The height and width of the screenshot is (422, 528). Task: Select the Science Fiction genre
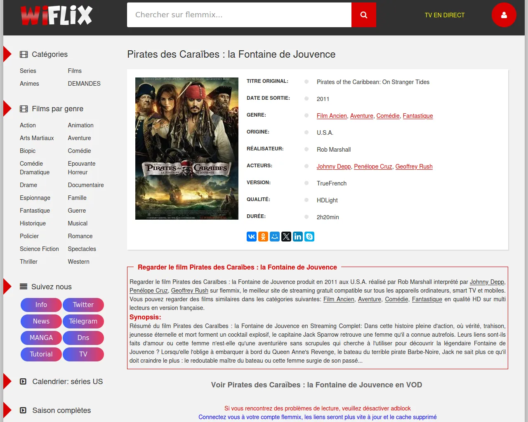[39, 249]
